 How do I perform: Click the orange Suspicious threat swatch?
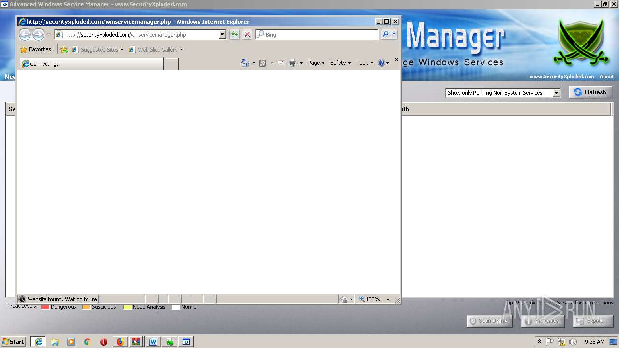87,307
